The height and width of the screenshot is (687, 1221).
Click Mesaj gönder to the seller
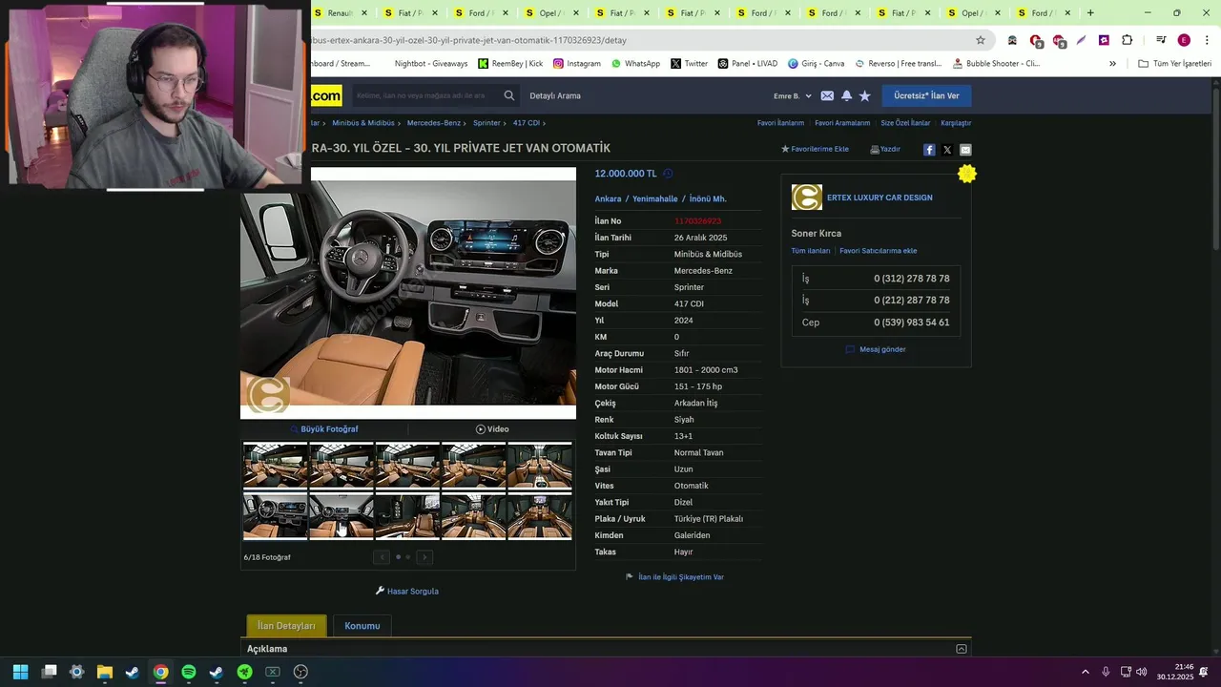(876, 349)
